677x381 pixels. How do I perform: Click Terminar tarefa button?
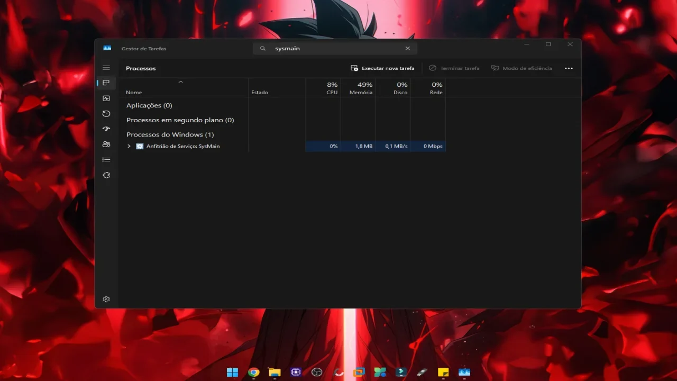454,68
